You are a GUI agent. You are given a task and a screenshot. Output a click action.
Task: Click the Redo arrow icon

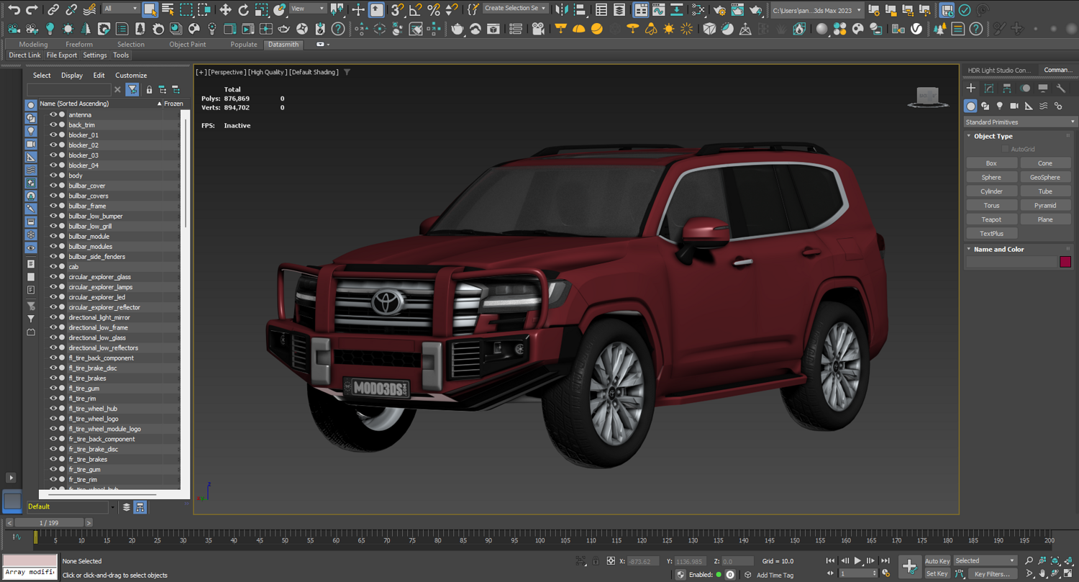[32, 9]
